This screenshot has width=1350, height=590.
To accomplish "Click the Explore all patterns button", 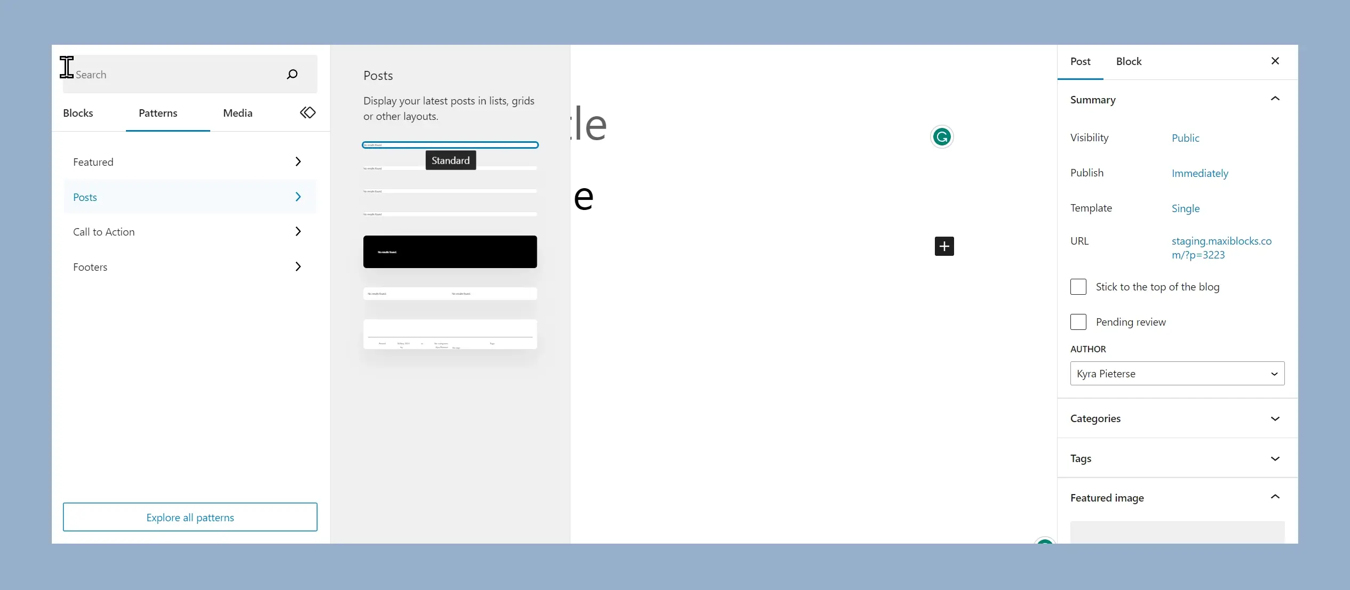I will pos(190,517).
